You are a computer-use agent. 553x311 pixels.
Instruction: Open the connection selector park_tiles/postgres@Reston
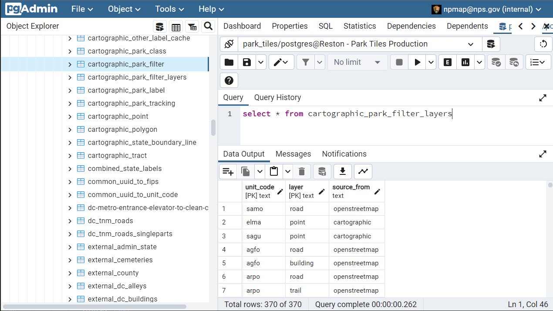coord(360,44)
